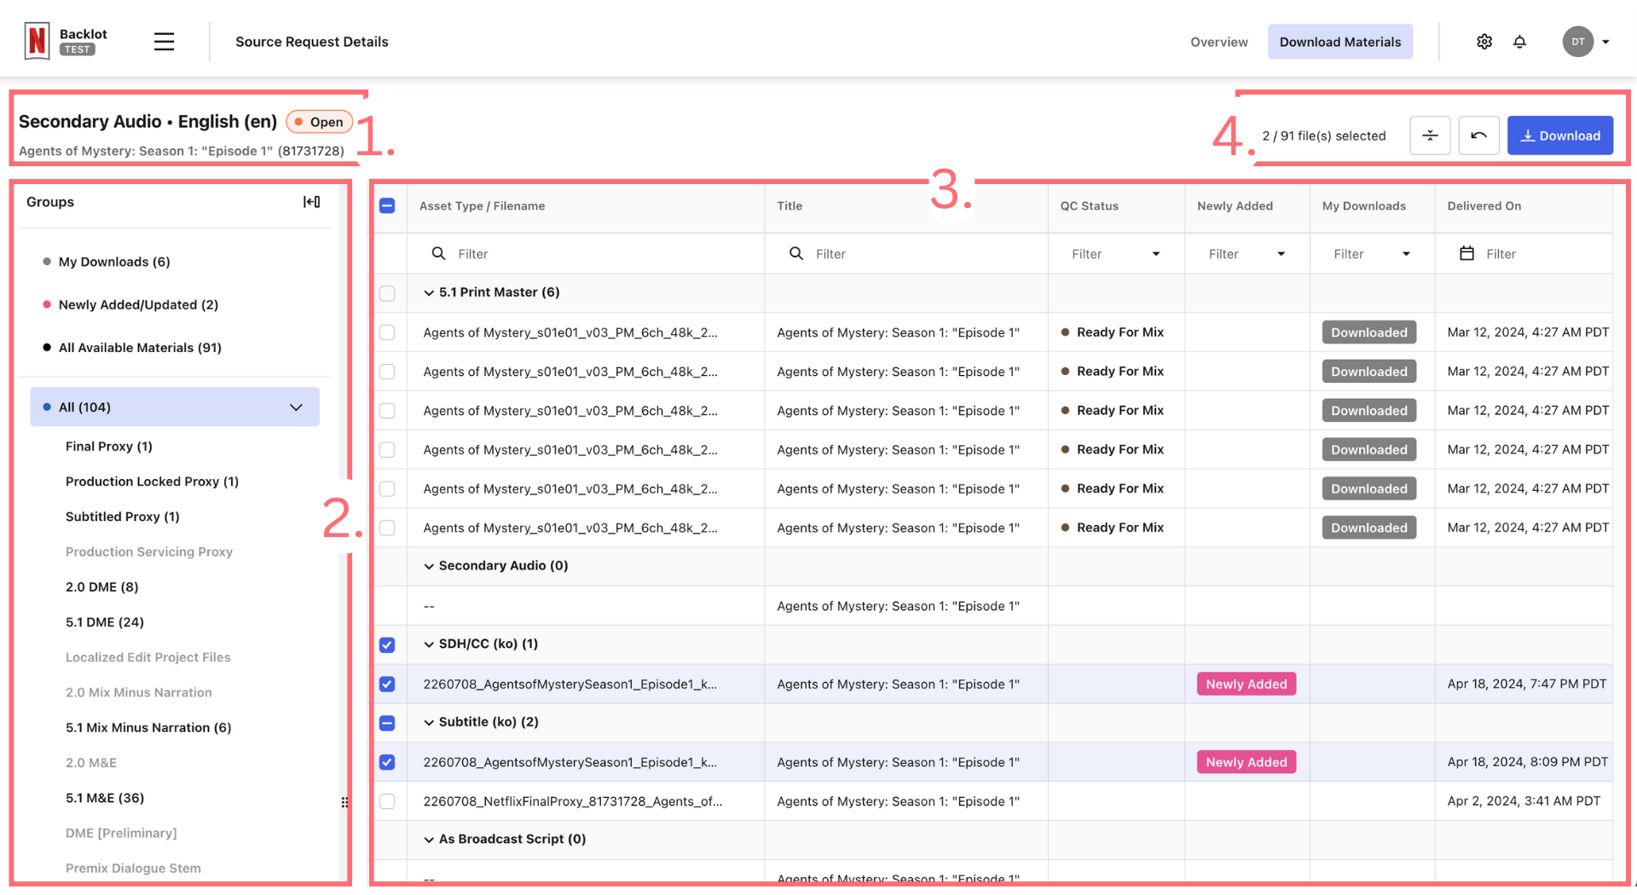Click the undo selection icon

[1478, 136]
